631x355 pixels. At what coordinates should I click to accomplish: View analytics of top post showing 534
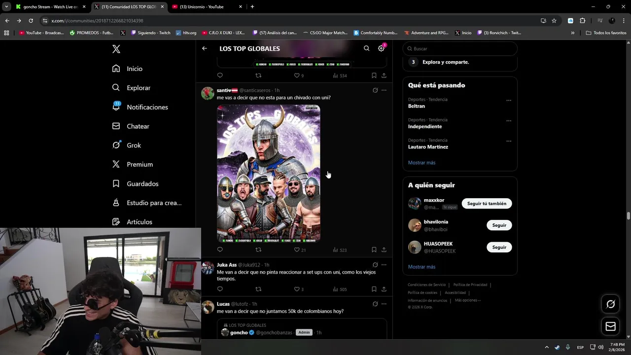tap(340, 75)
